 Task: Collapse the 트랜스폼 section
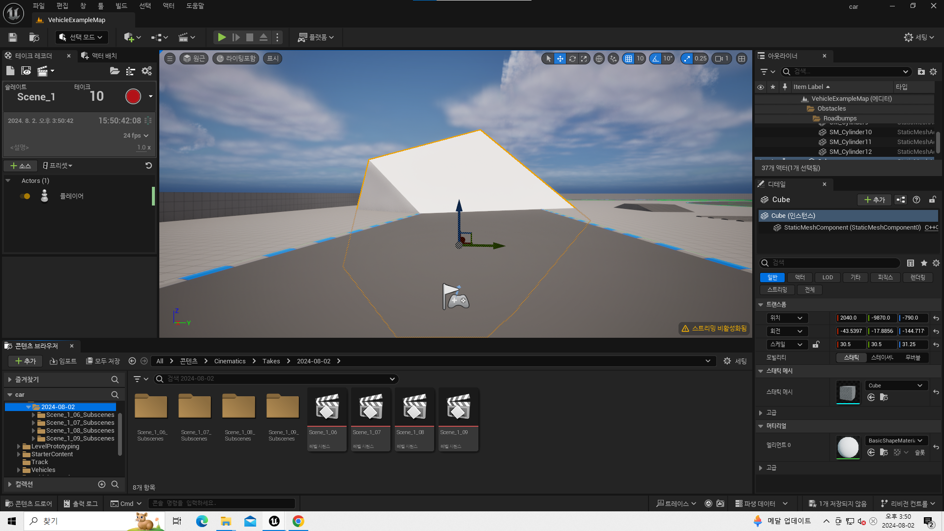pos(761,305)
